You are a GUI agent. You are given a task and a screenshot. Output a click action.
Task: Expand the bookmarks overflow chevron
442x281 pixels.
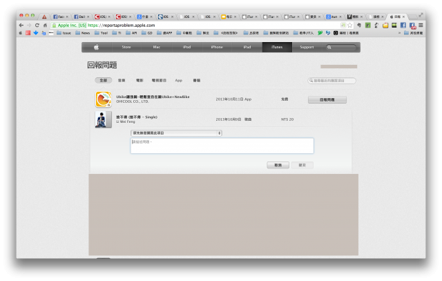coord(399,33)
